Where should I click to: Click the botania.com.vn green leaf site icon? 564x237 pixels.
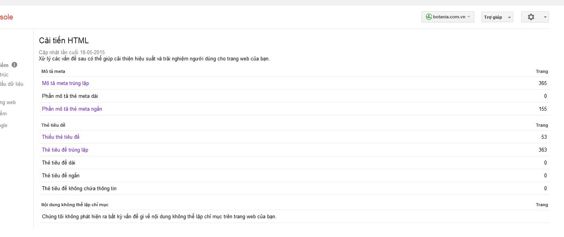click(x=429, y=17)
